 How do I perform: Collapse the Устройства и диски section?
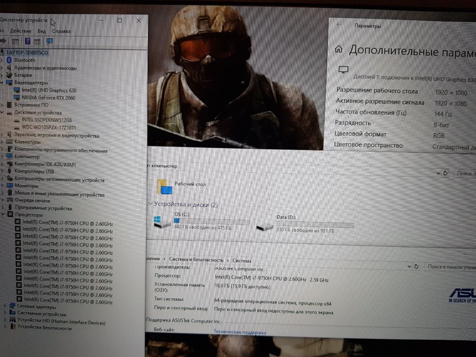pyautogui.click(x=150, y=204)
